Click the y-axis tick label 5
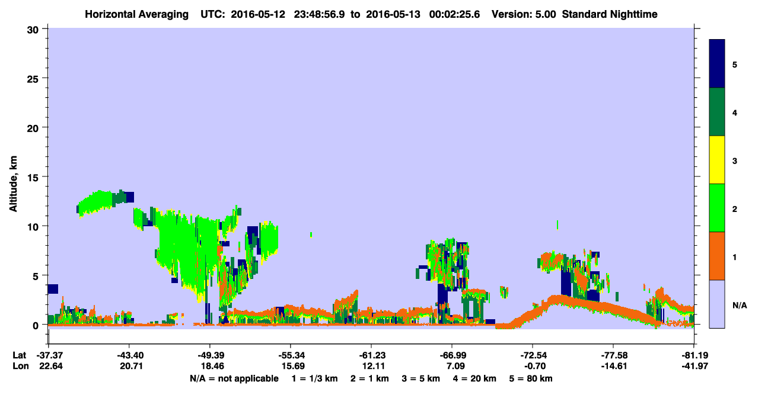The height and width of the screenshot is (395, 771). (x=37, y=275)
